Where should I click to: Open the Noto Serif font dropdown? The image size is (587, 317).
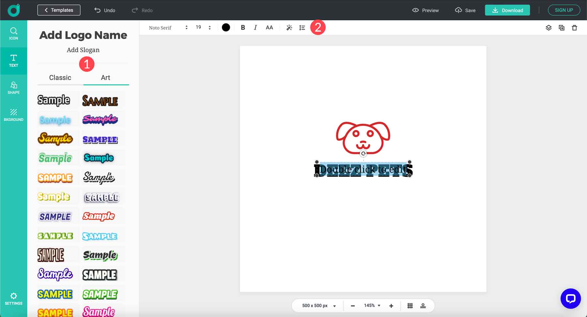pos(167,27)
